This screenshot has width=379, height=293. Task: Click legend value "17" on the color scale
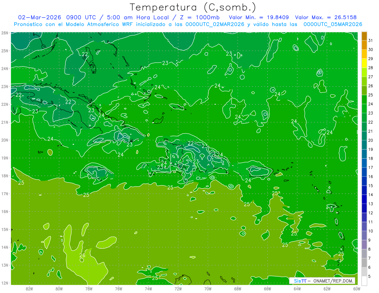click(371, 168)
